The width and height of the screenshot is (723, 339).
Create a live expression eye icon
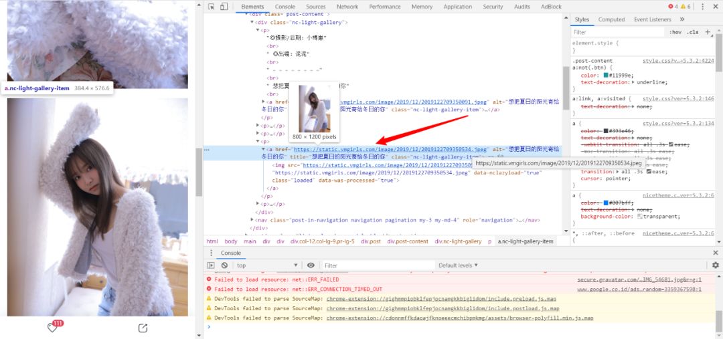click(311, 265)
